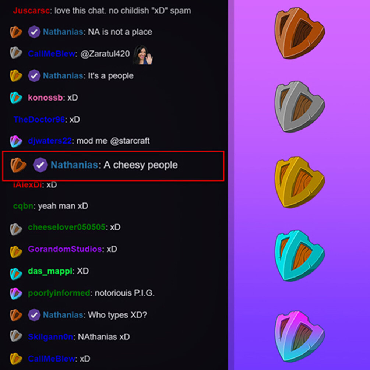The width and height of the screenshot is (370, 370).
Task: Click the @starcraft mention in djwaters22's message
Action: point(130,141)
